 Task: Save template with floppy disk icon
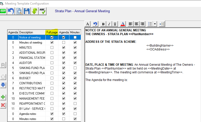27,11
